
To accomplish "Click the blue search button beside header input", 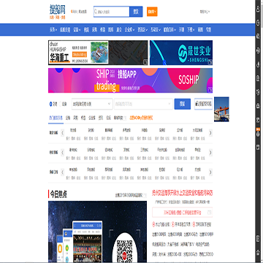I will 136,12.
